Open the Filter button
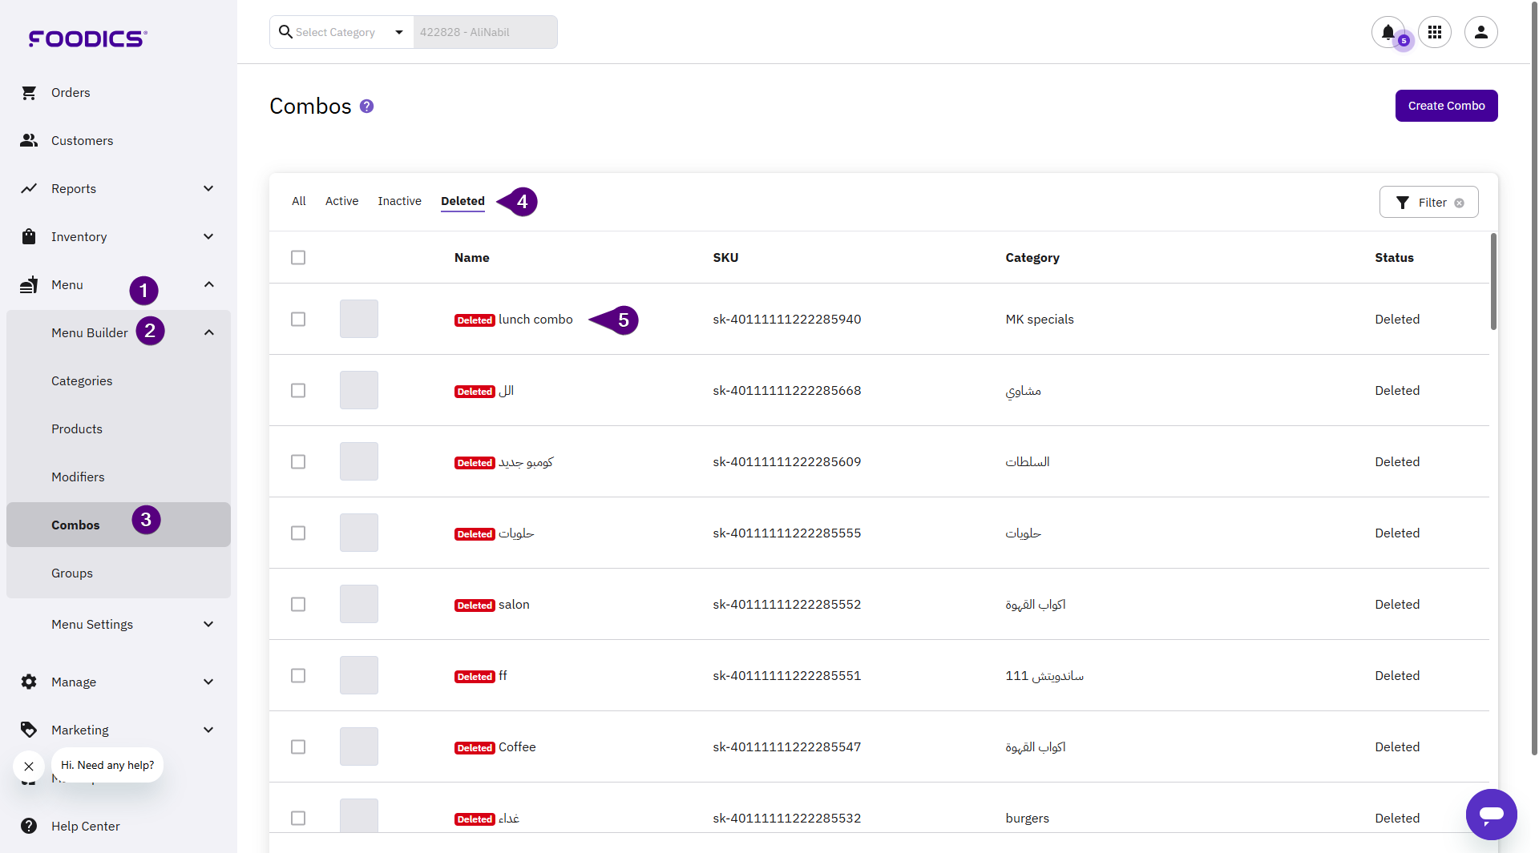1539x853 pixels. [x=1424, y=203]
